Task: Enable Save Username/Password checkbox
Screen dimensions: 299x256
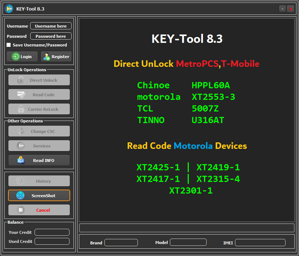Action: [x=9, y=45]
